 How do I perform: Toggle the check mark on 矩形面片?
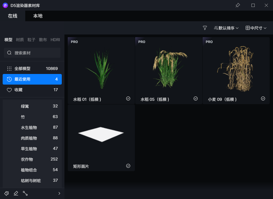pos(128,166)
